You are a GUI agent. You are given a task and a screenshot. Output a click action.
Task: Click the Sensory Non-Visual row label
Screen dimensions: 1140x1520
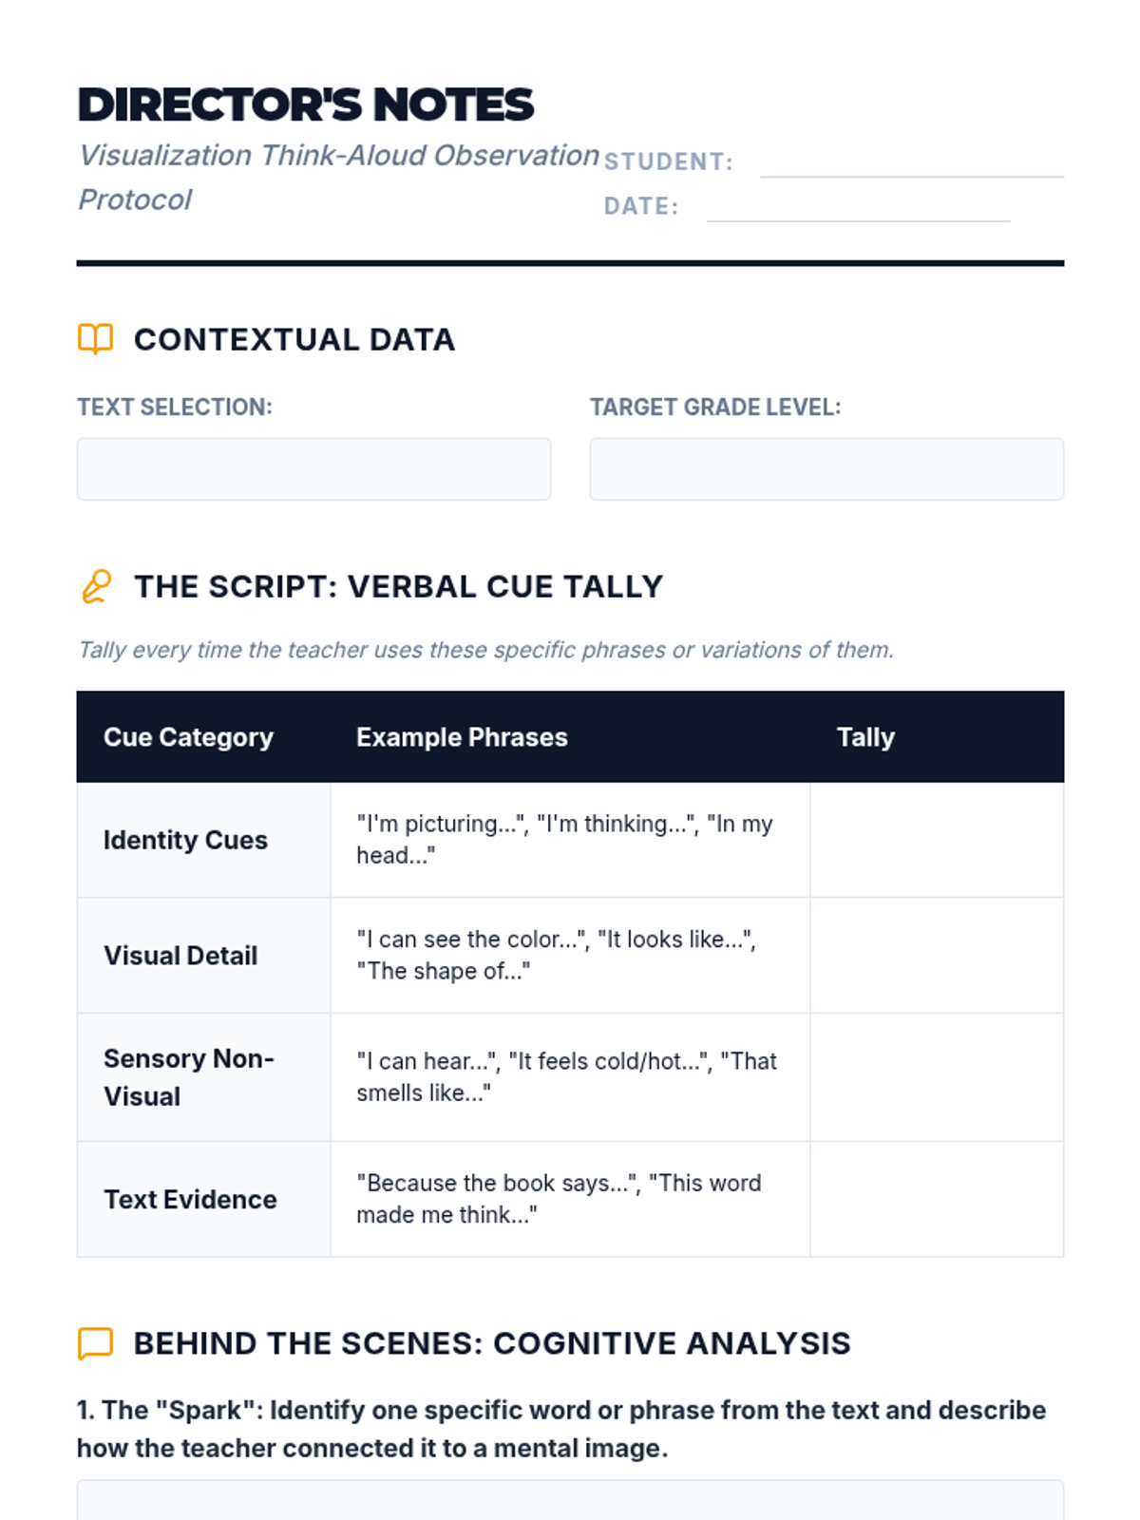tap(188, 1077)
